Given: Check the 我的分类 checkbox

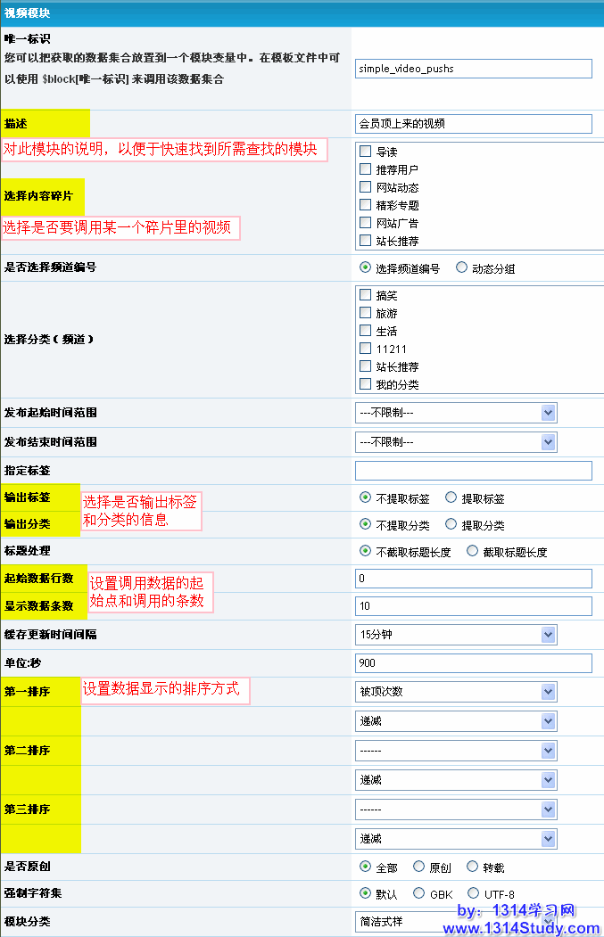Looking at the screenshot, I should [x=365, y=384].
